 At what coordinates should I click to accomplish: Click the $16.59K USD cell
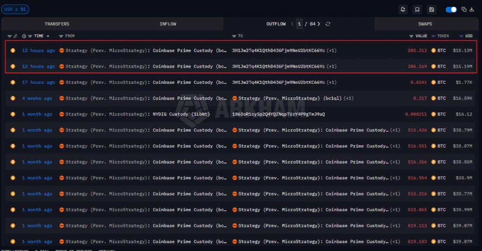coord(463,98)
